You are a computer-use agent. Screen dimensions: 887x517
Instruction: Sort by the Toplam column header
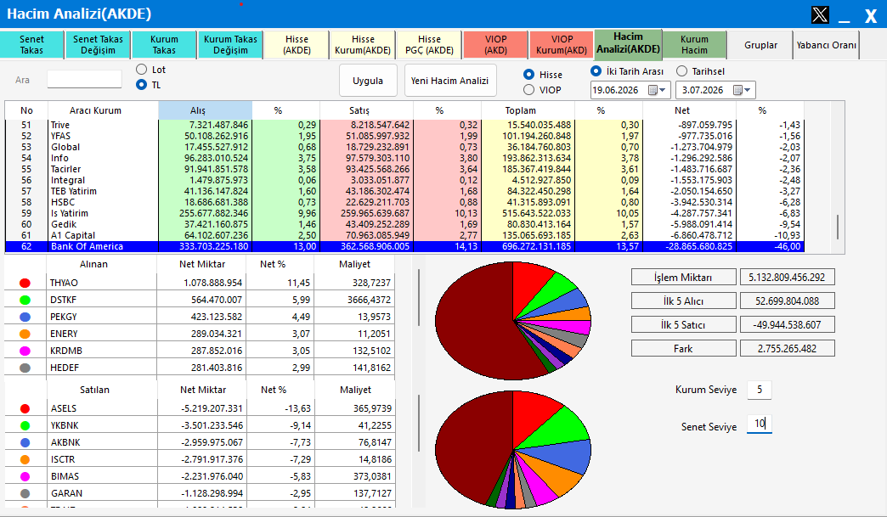tap(528, 110)
